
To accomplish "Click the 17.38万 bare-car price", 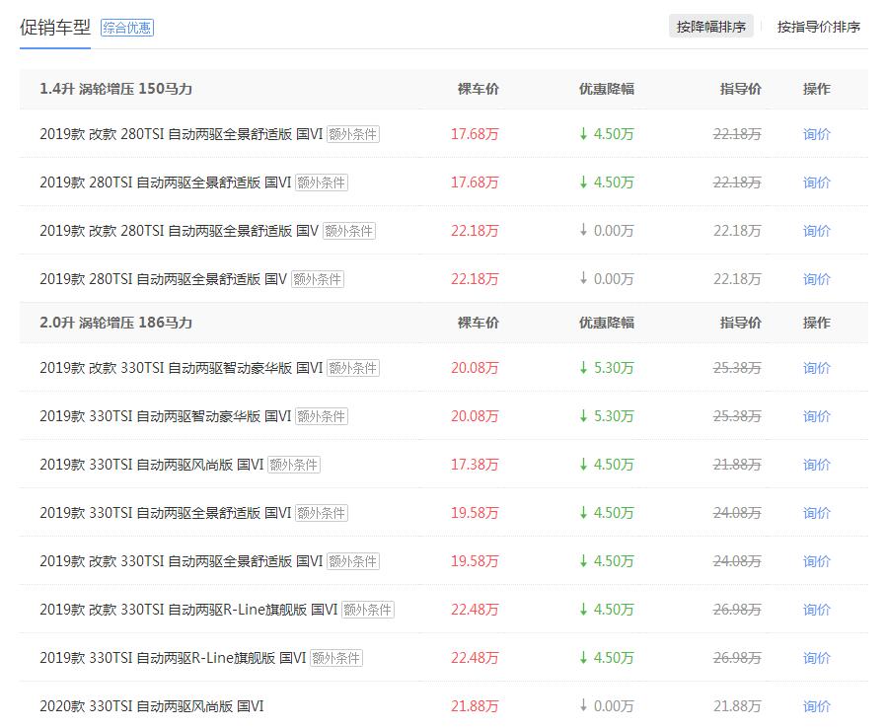I will click(x=475, y=465).
